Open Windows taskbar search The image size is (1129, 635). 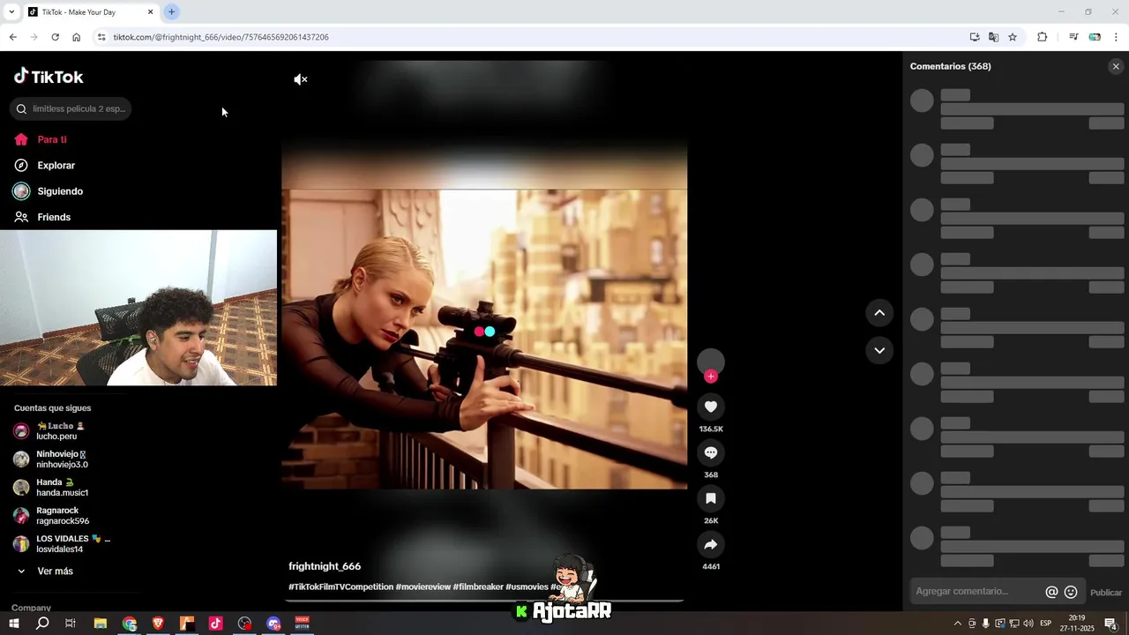[41, 624]
